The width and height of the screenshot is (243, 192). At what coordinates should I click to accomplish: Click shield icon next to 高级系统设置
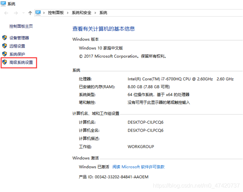click(x=5, y=62)
